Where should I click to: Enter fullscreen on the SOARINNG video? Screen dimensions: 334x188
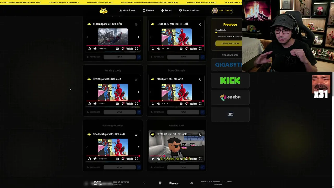click(136, 159)
